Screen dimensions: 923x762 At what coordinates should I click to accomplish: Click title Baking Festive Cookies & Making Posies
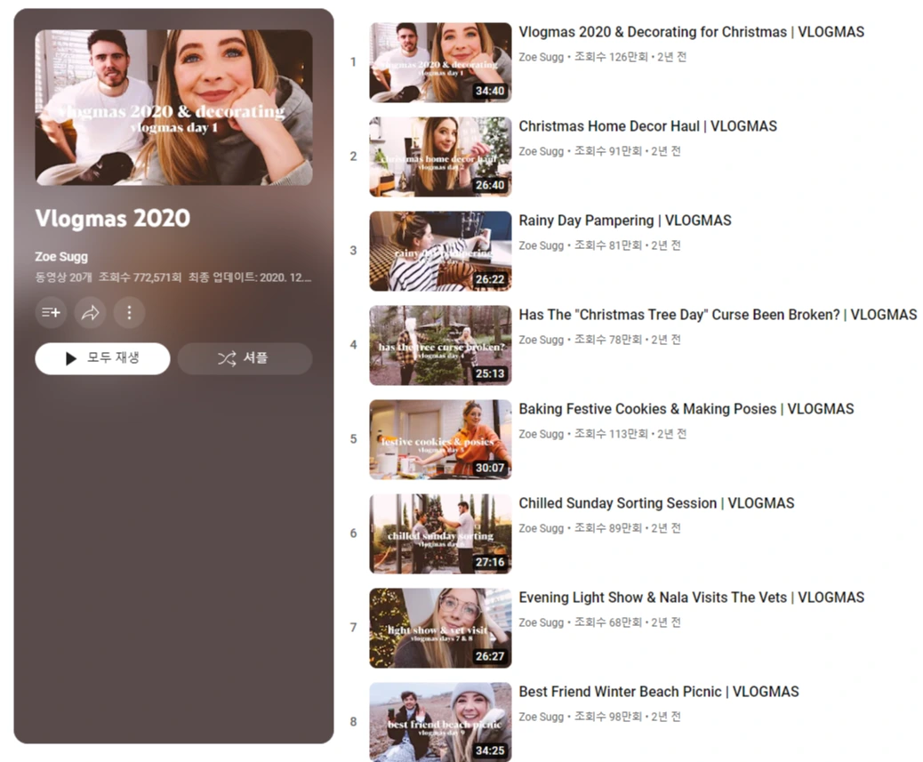coord(686,409)
